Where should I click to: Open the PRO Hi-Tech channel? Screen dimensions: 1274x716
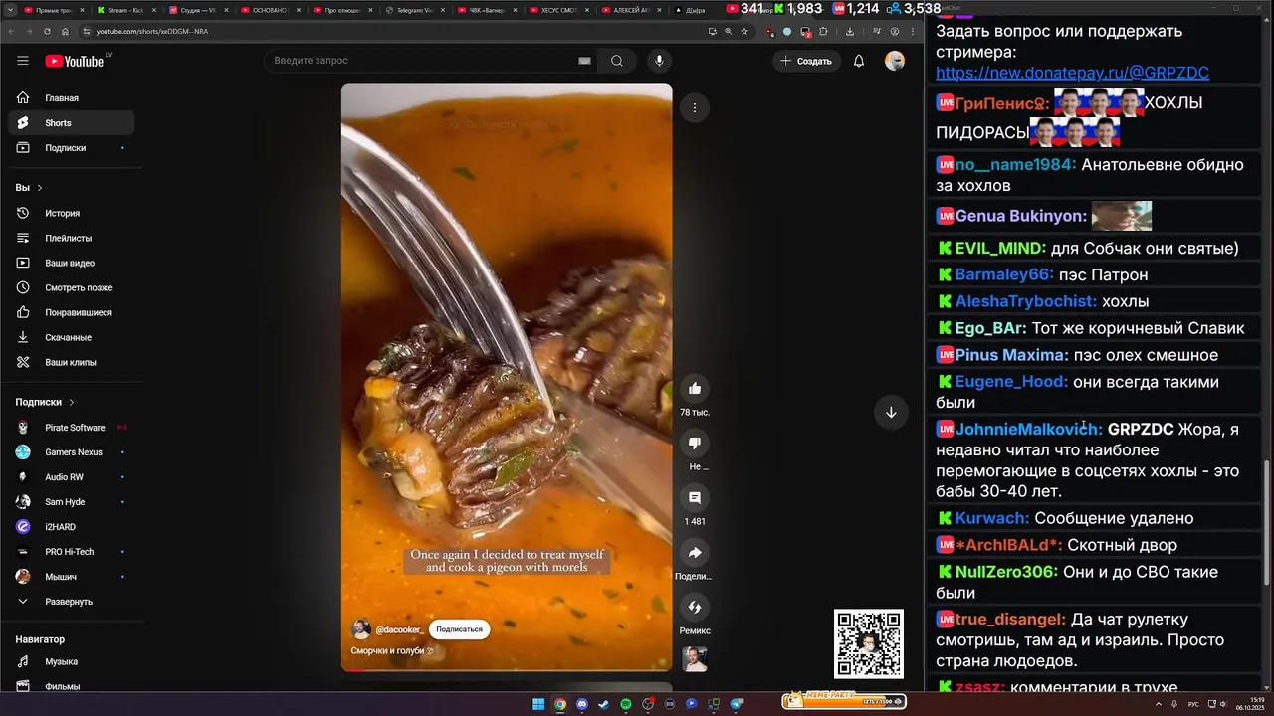coord(71,552)
